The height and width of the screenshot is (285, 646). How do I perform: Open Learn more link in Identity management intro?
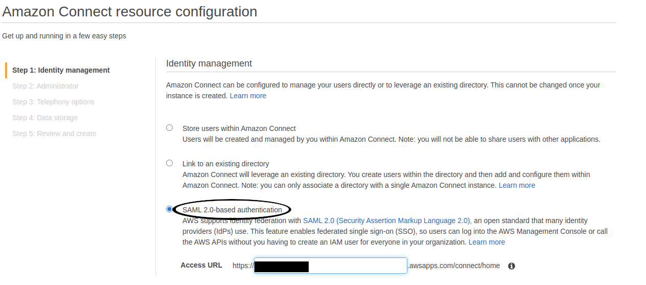pyautogui.click(x=248, y=96)
